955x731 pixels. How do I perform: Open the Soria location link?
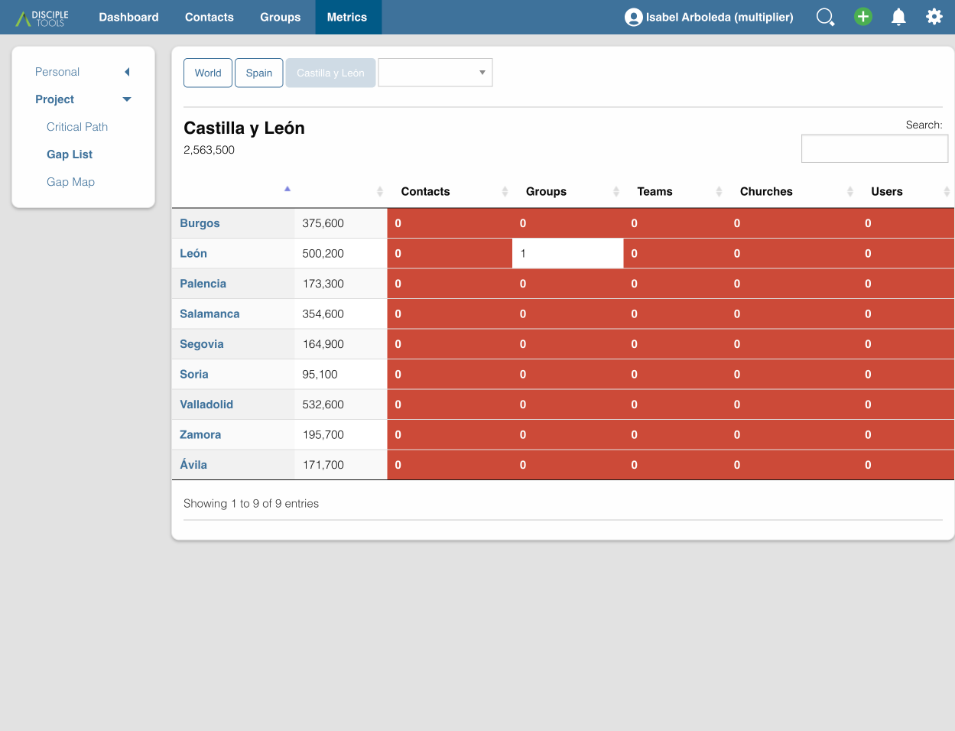click(194, 374)
